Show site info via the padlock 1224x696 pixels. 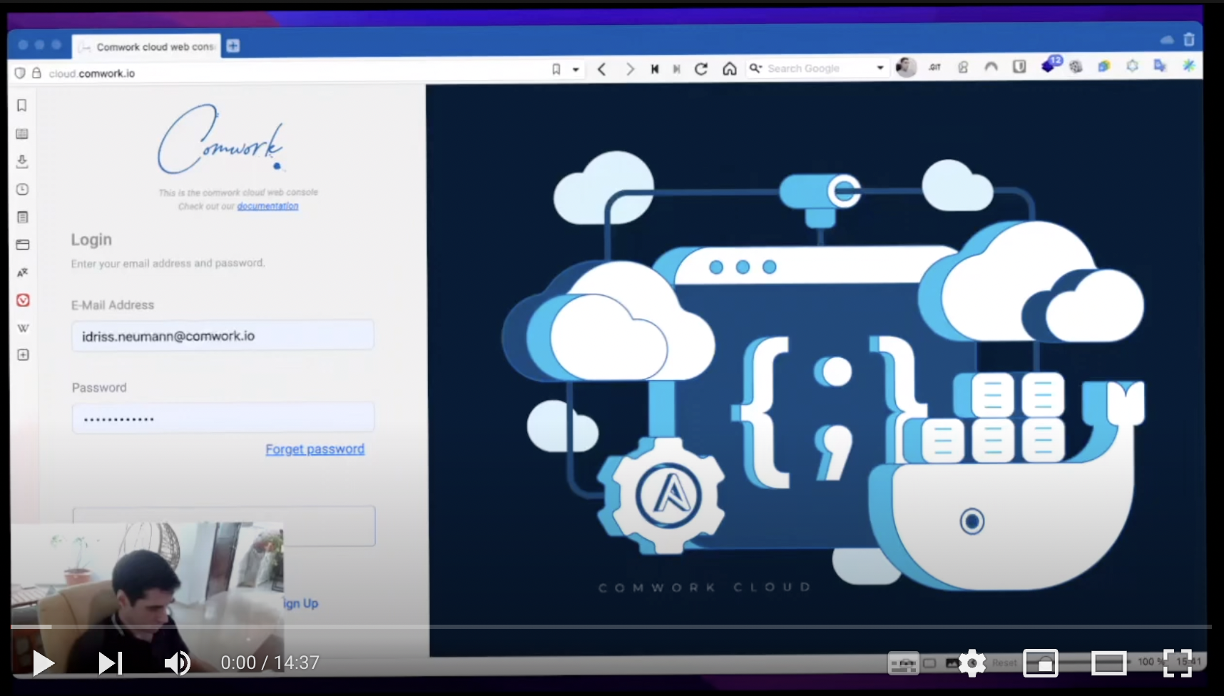coord(36,73)
